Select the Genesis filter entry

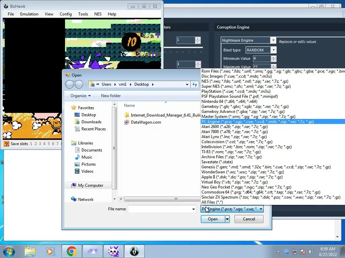[273, 167]
